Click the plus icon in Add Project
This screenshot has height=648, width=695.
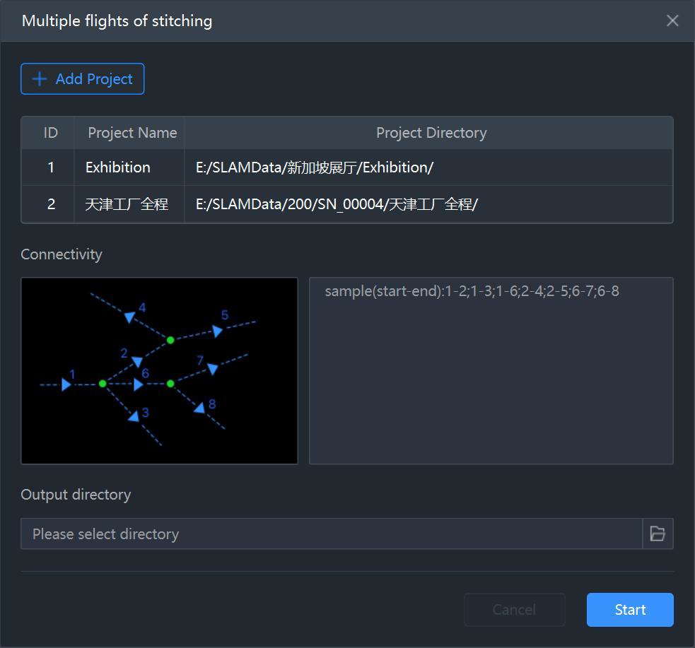tap(40, 79)
